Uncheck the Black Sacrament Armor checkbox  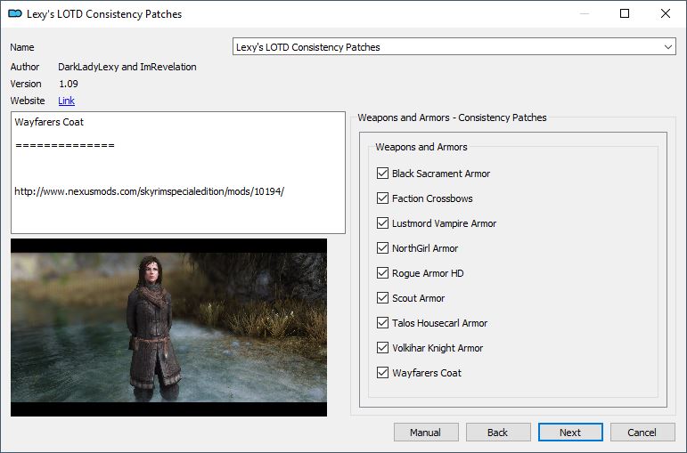(382, 174)
